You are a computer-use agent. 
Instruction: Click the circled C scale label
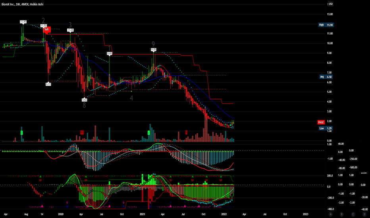tap(353, 214)
